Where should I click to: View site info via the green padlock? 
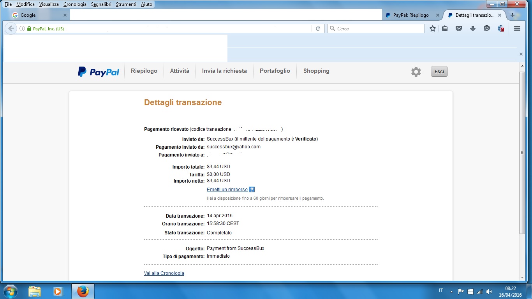(29, 29)
